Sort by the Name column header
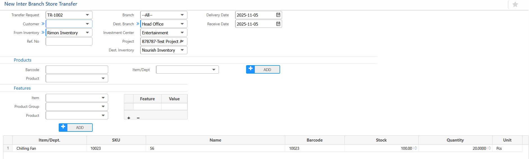This screenshot has height=159, width=529. (215, 140)
